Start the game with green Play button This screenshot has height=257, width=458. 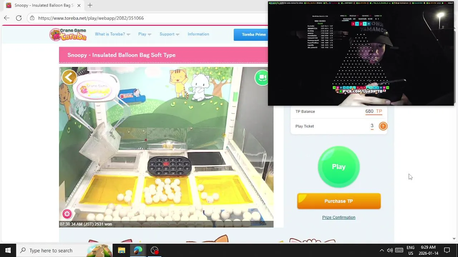338,167
